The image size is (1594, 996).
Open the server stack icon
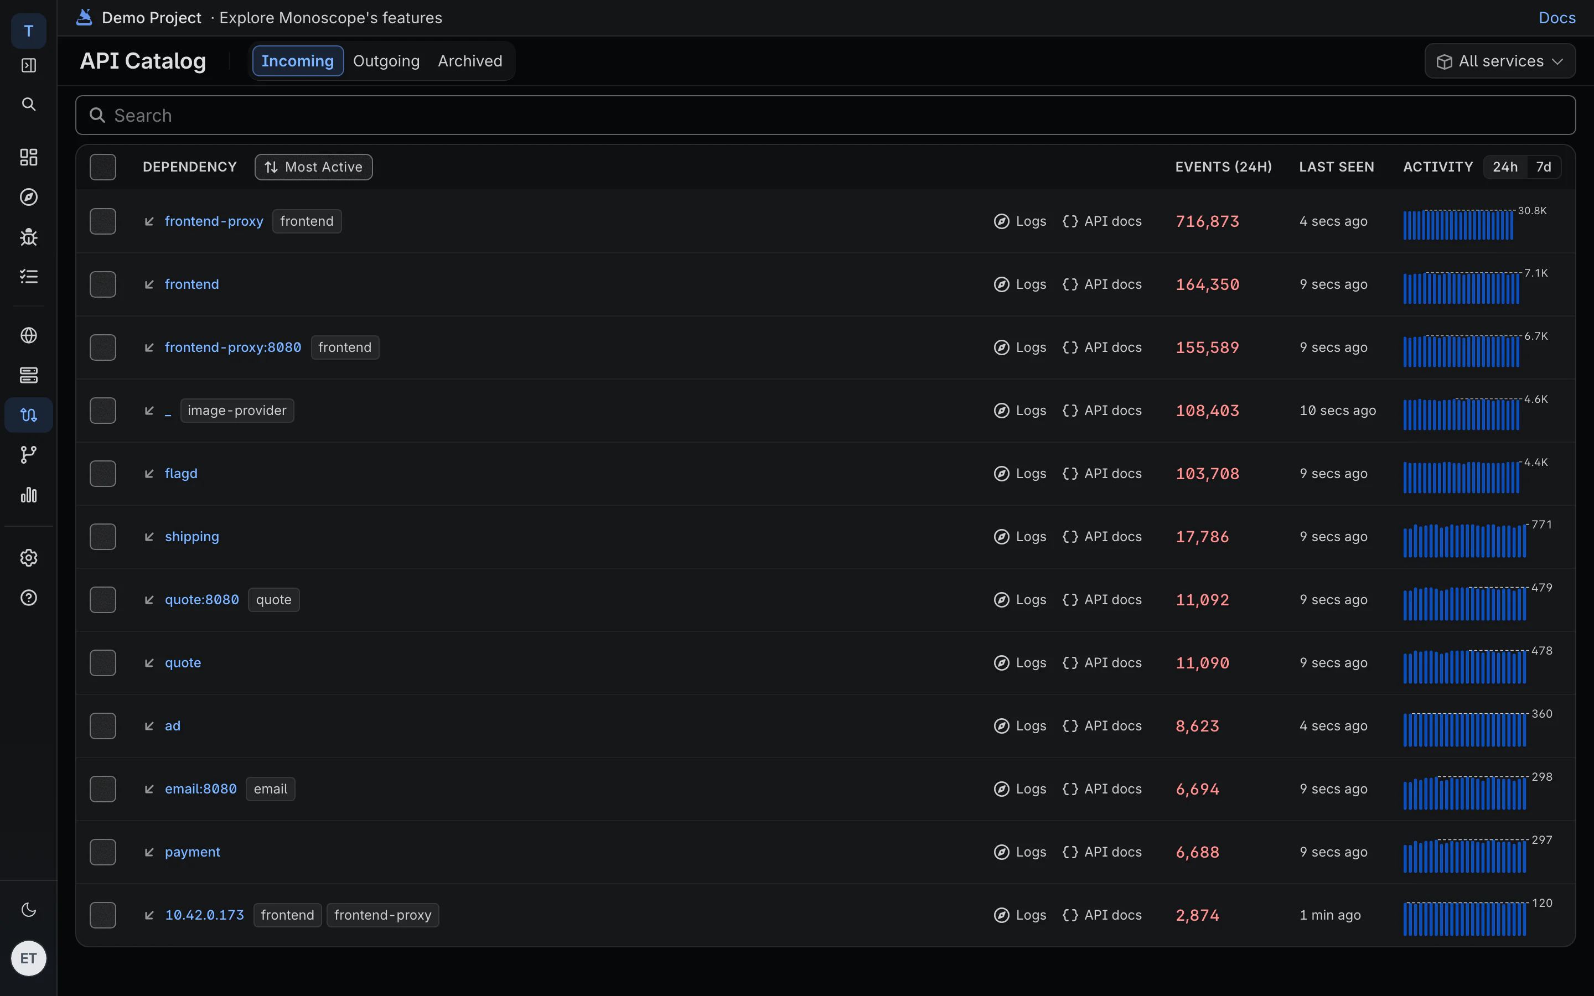pyautogui.click(x=28, y=375)
